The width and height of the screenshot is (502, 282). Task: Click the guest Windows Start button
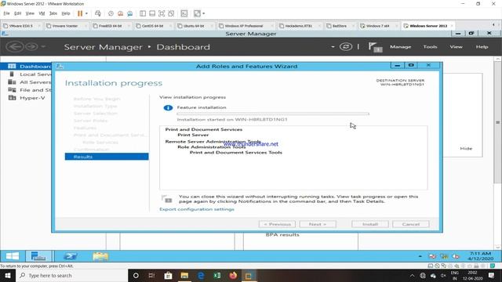pos(13,256)
